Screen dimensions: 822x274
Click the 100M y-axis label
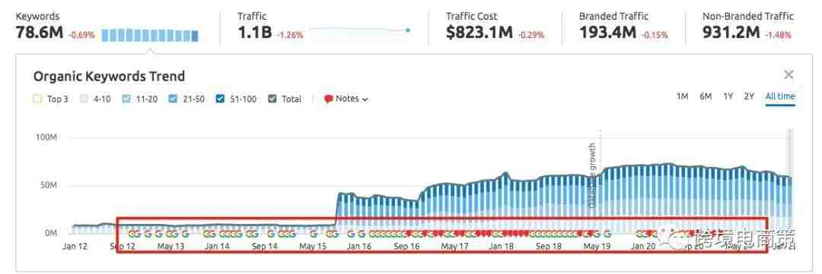point(46,137)
